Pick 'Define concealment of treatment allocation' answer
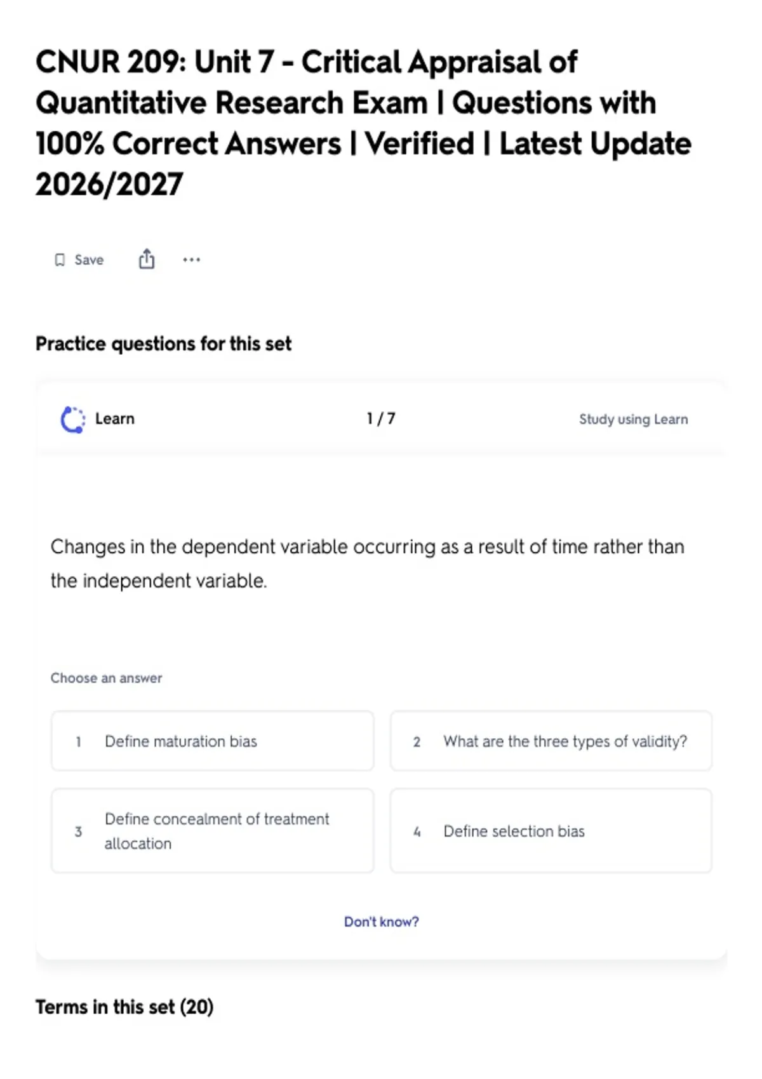This screenshot has height=1079, width=762. point(213,831)
